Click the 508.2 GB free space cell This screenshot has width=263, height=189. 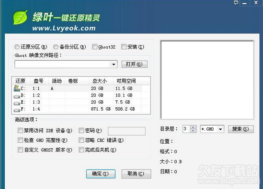pyautogui.click(x=125, y=109)
